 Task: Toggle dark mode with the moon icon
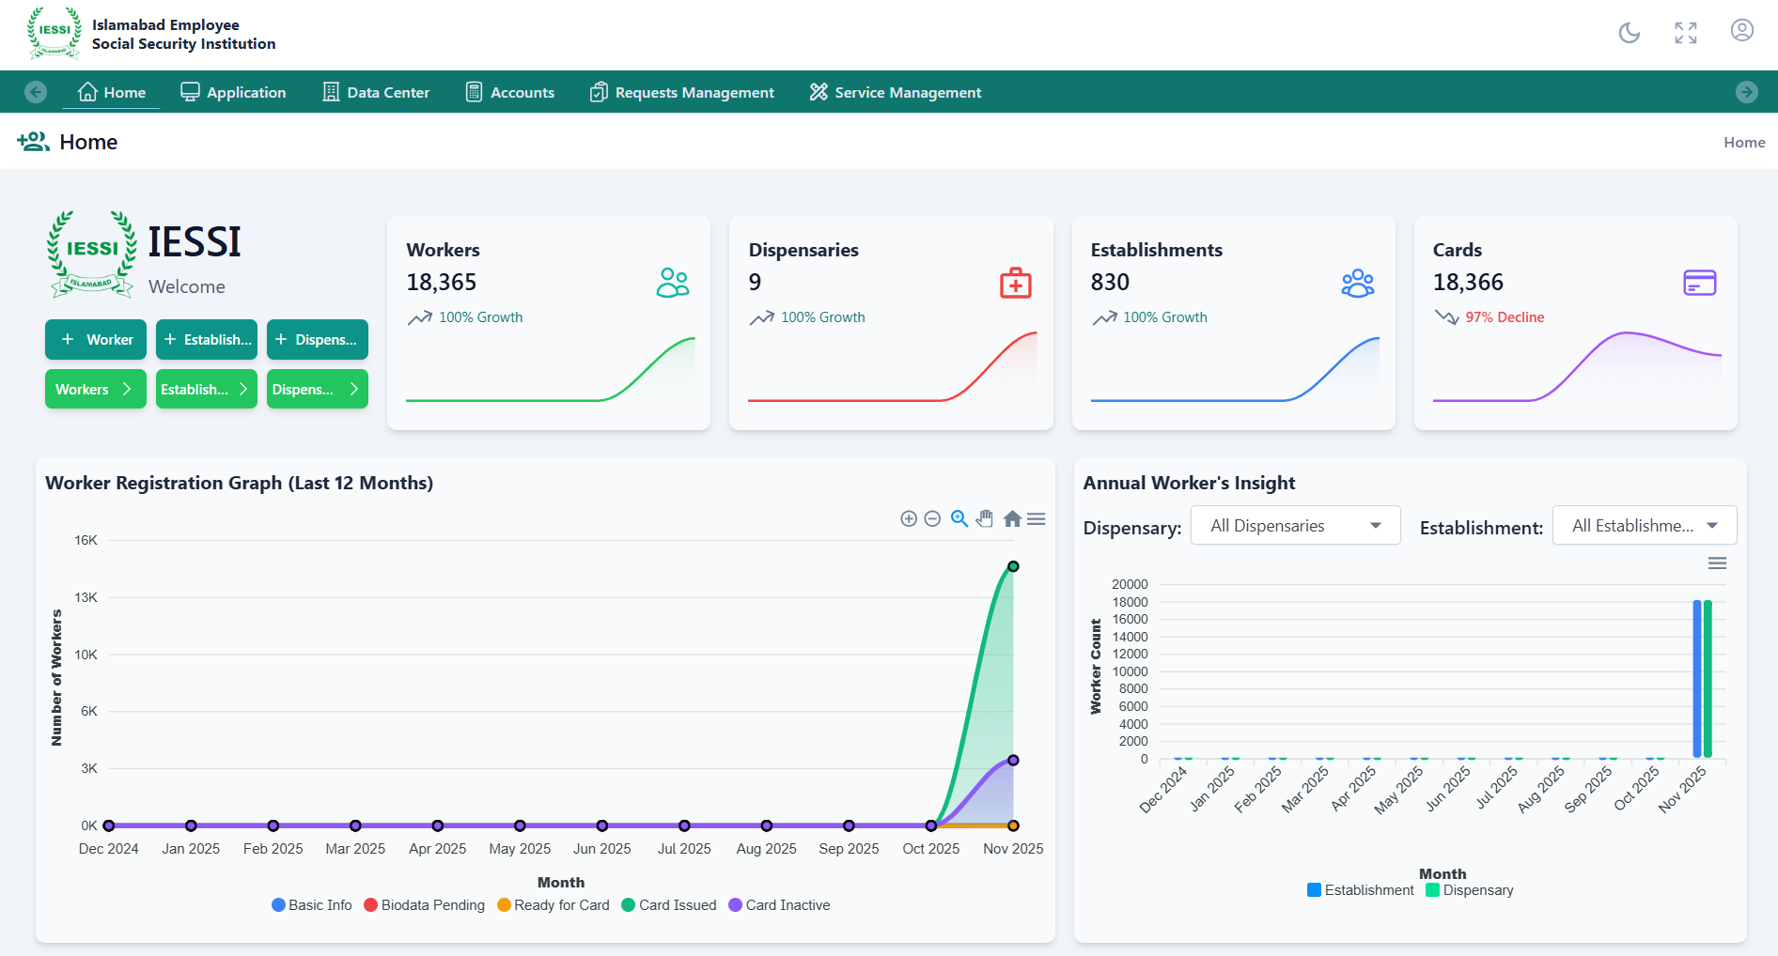tap(1629, 33)
